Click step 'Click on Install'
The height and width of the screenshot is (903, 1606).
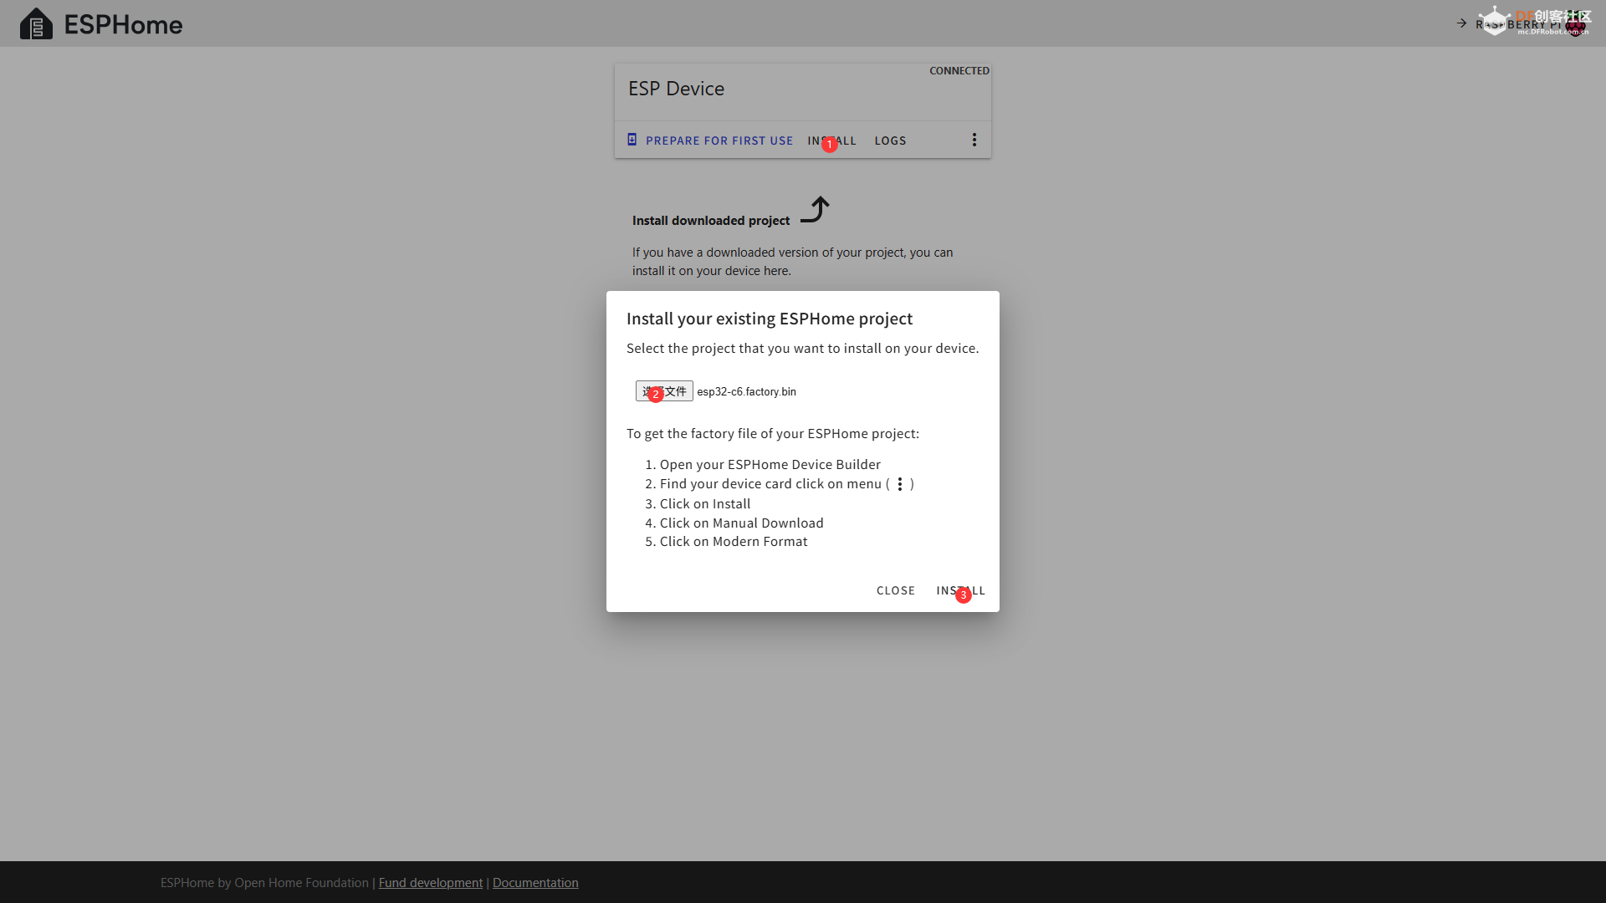pos(705,504)
